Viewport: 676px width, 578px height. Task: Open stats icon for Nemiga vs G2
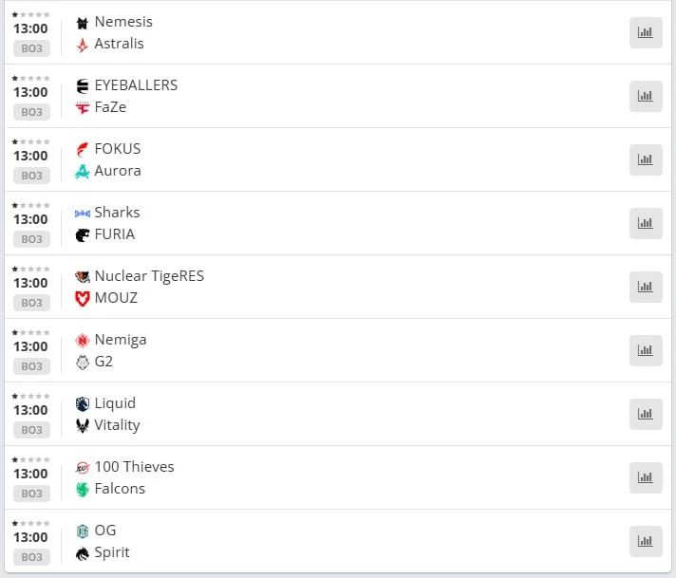(x=646, y=350)
